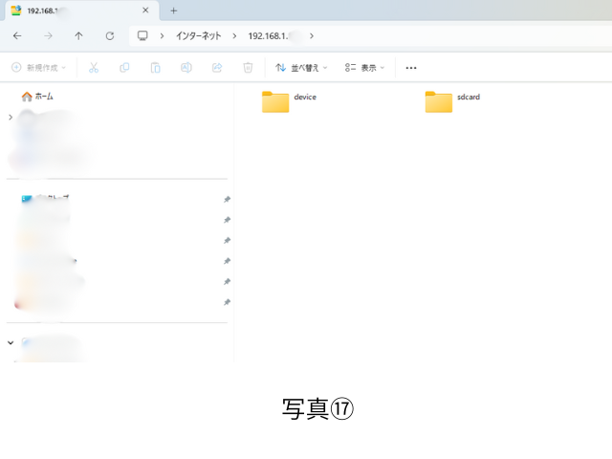The image size is (612, 459).
Task: Click the cut scissors icon
Action: [x=93, y=68]
